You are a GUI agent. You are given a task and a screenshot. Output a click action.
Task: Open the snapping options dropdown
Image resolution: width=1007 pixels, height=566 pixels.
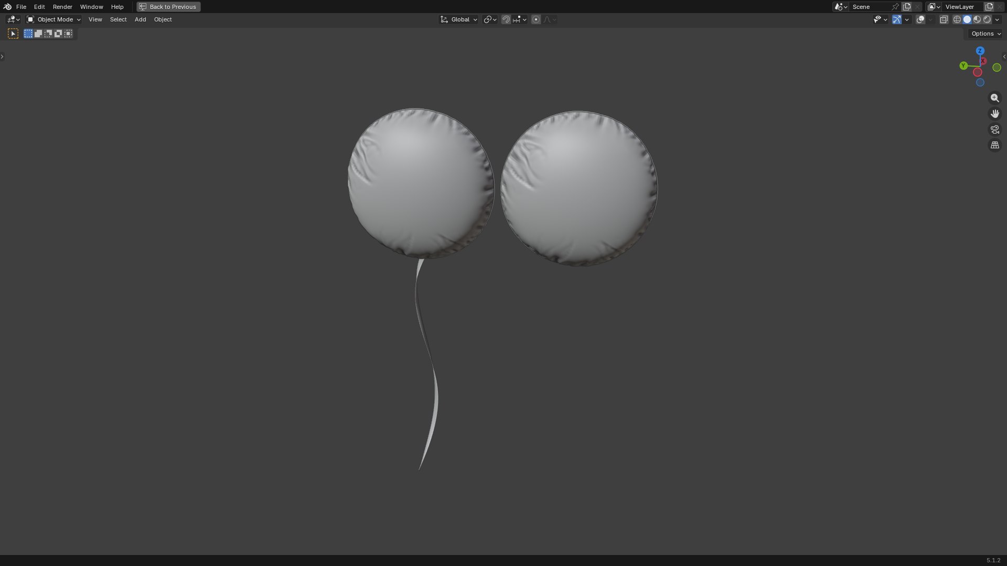coord(520,19)
